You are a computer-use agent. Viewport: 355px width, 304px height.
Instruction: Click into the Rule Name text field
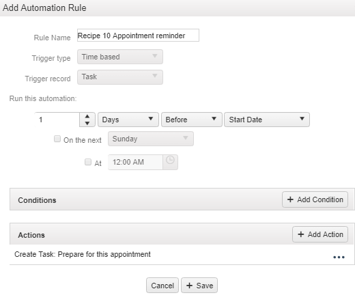(x=138, y=36)
